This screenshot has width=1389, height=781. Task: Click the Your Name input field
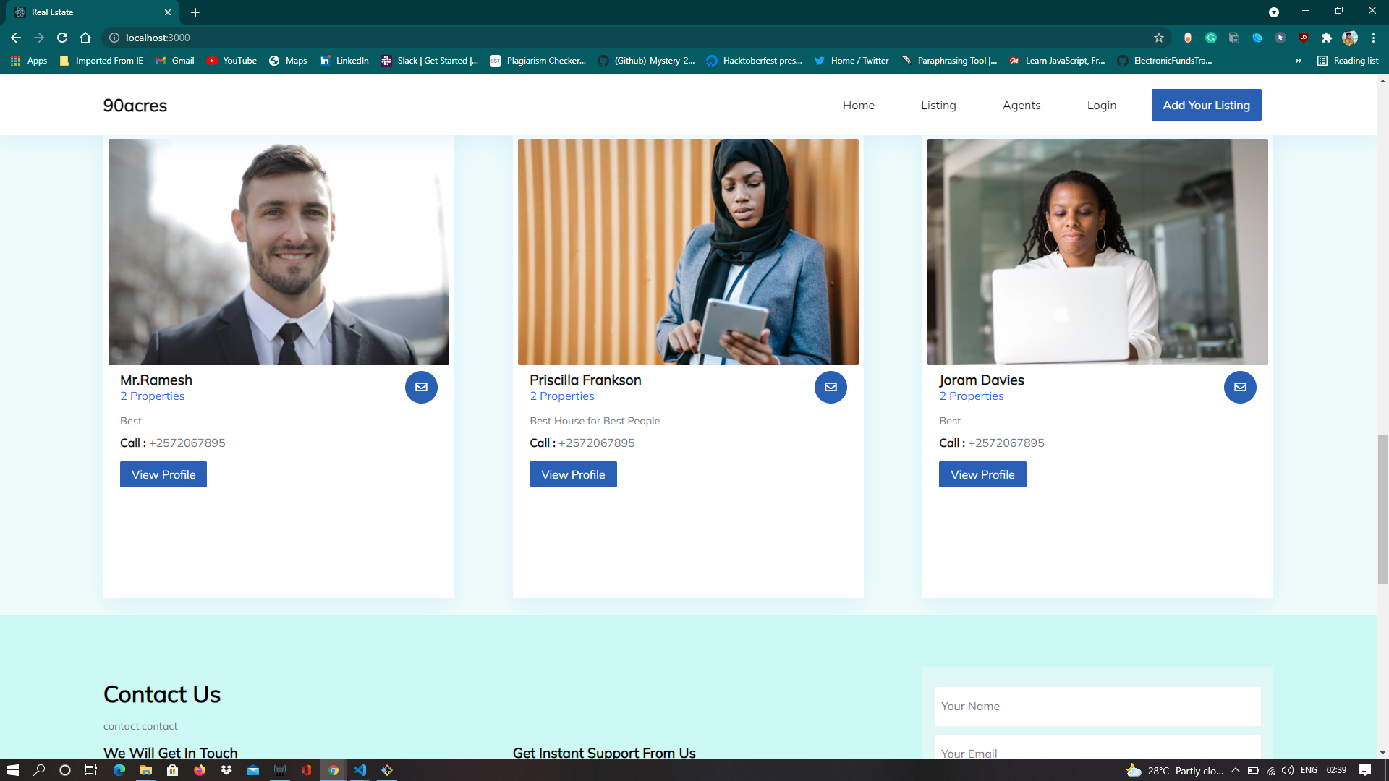coord(1097,707)
